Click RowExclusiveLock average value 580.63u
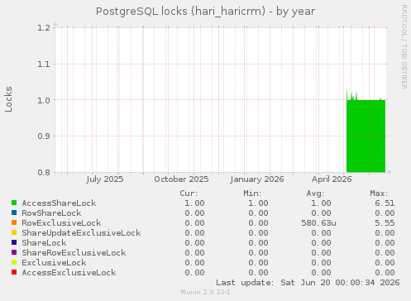Viewport: 411px width, 301px height. [x=318, y=223]
